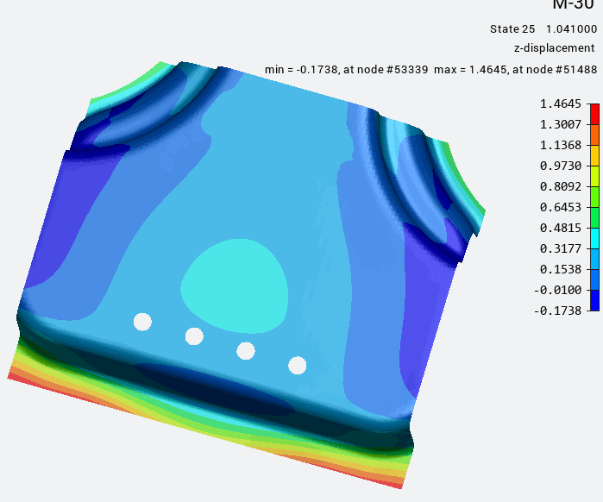Viewport: 603px width, 502px height.
Task: Pick the second white hole from the left
Action: tap(194, 336)
